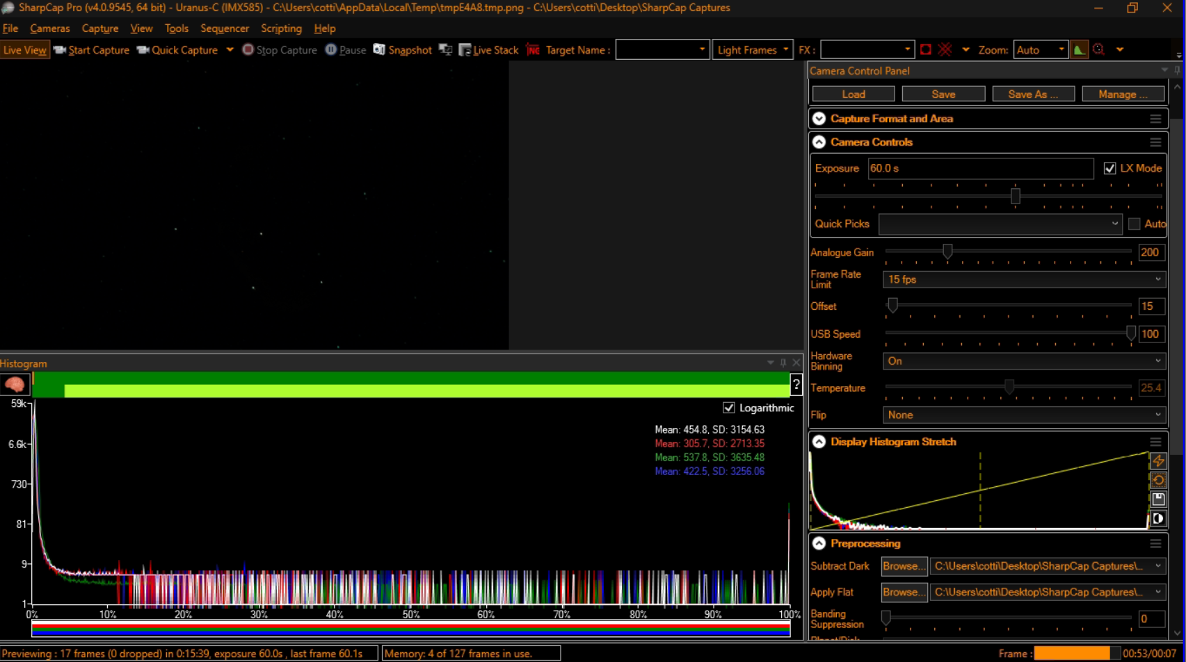
Task: Browse for an Apply Flat file
Action: [904, 592]
